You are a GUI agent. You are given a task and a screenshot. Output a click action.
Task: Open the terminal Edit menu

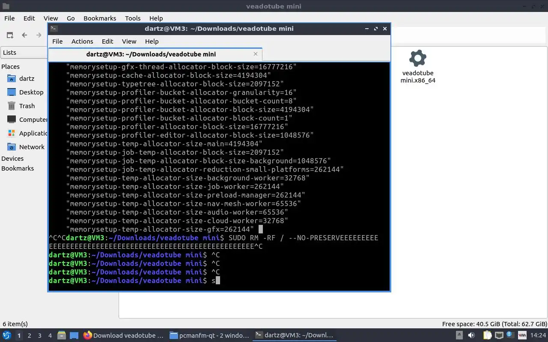point(107,41)
